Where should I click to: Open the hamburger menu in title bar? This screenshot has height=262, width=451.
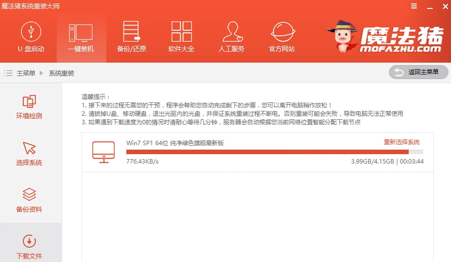(414, 6)
